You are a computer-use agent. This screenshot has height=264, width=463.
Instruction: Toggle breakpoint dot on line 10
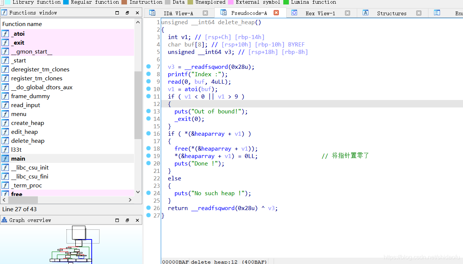(149, 89)
